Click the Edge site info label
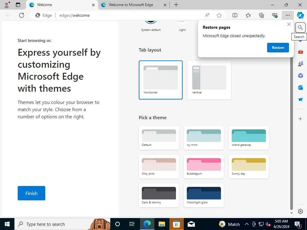 click(43, 15)
